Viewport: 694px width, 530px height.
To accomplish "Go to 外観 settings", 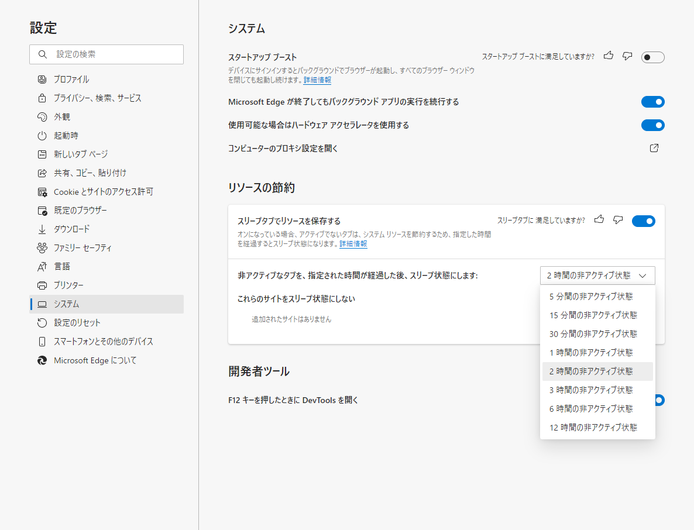I will click(x=106, y=117).
